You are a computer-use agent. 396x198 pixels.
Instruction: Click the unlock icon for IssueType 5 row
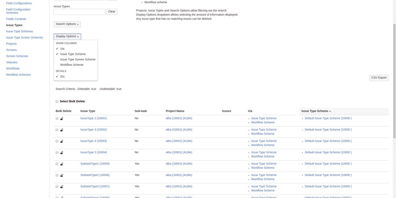[62, 153]
